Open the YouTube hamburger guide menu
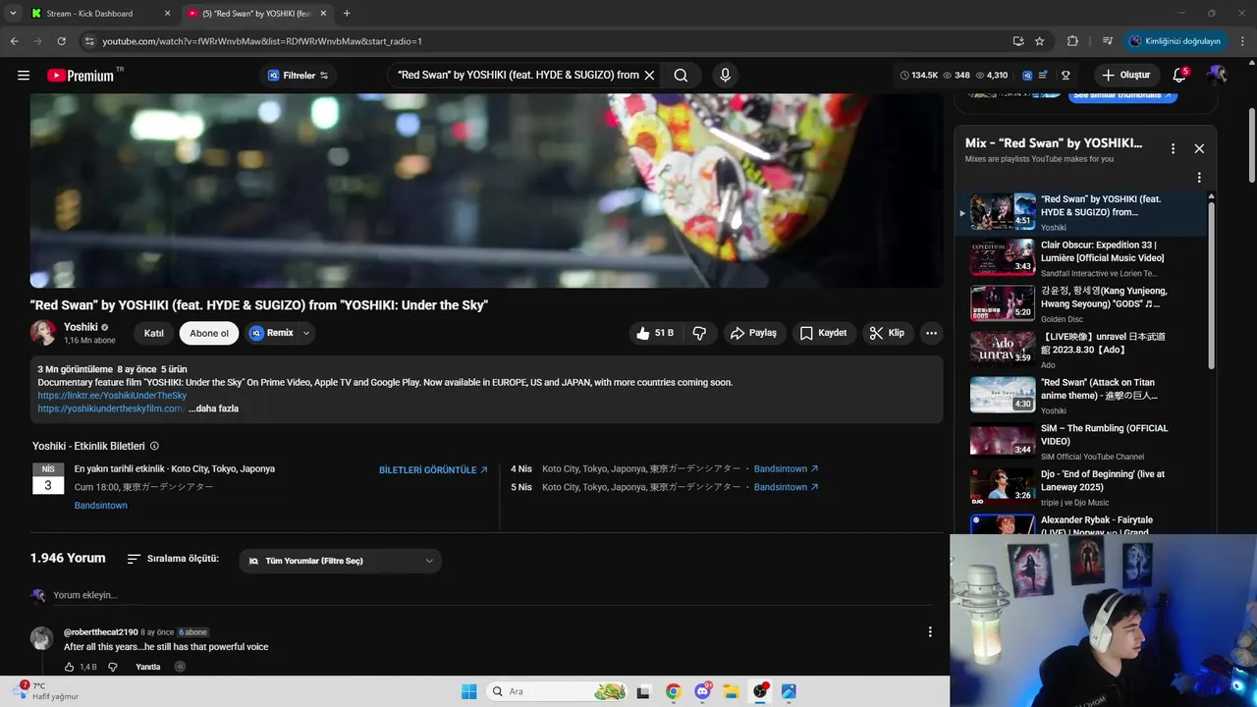The image size is (1257, 707). click(24, 75)
